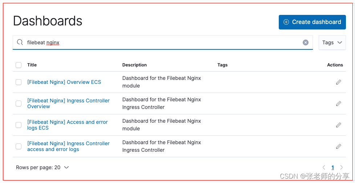Click edit pencil for Ingress Controller Overview
355x183 pixels.
tap(338, 103)
